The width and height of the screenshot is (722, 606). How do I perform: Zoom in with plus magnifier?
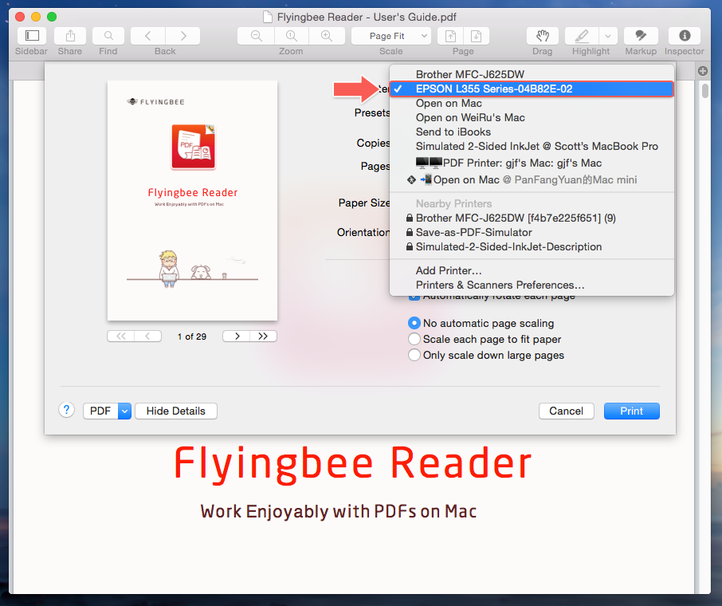coord(327,36)
